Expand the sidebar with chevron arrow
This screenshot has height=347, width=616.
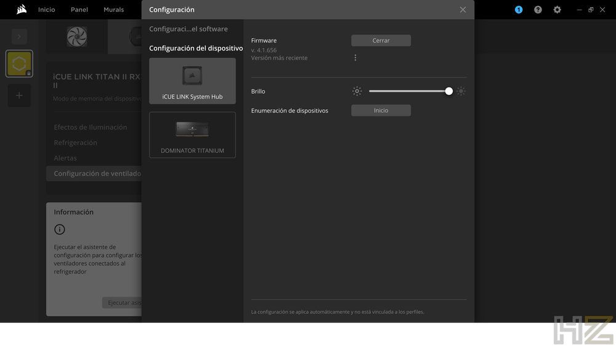coord(19,36)
